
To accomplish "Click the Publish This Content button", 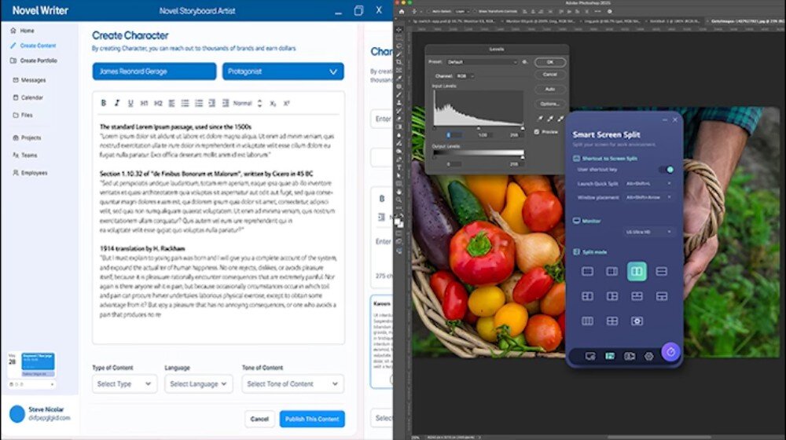I will (x=311, y=419).
